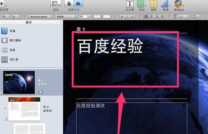Click the 图书 sidebar header

29,23
